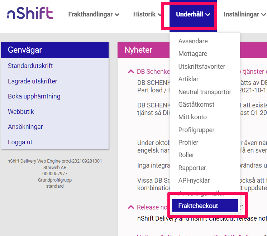
Task: Click Logga ut in Genvägar
Action: pyautogui.click(x=20, y=142)
